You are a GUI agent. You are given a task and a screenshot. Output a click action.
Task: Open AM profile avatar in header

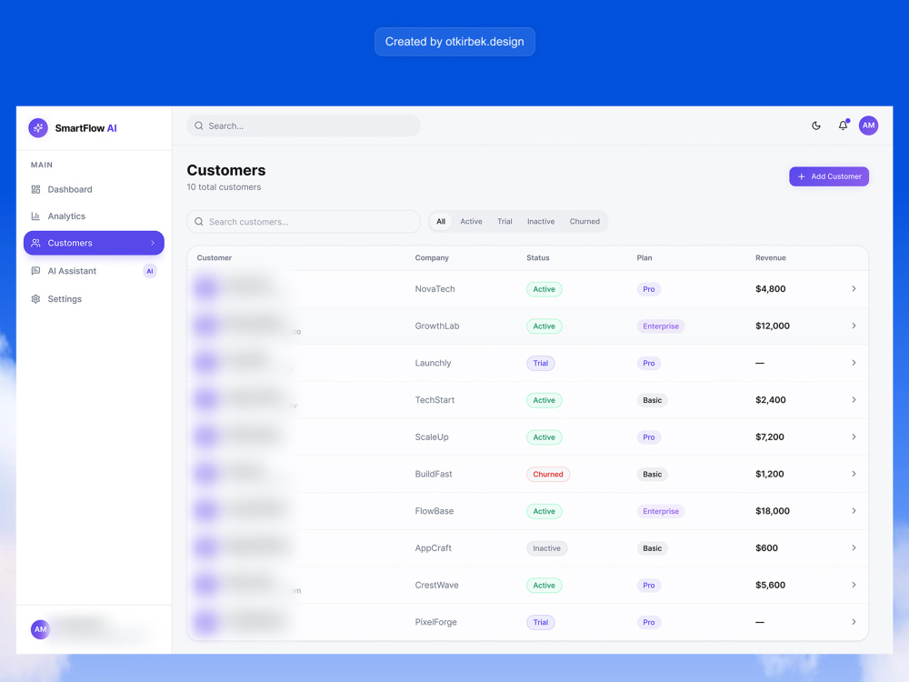tap(868, 125)
